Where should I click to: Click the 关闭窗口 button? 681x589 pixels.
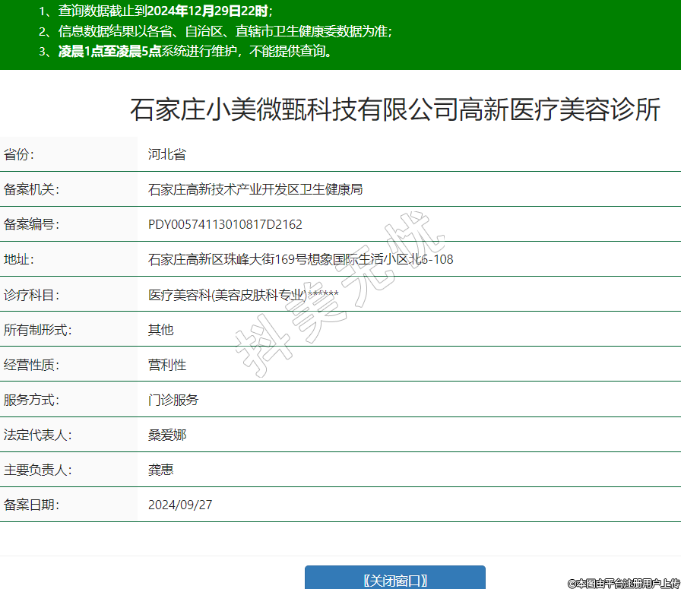(394, 579)
